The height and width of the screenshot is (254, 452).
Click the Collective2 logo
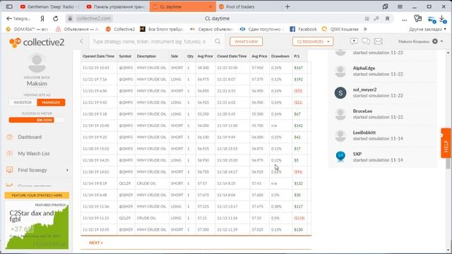37,42
